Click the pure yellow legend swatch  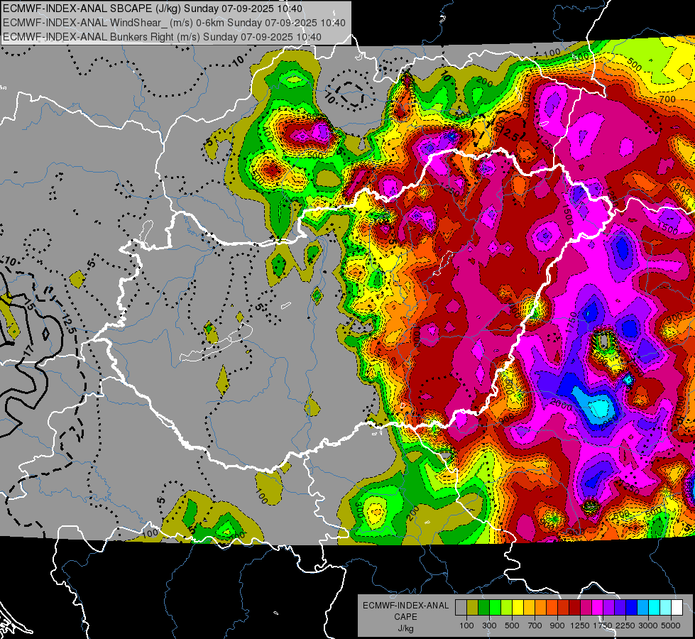518,608
